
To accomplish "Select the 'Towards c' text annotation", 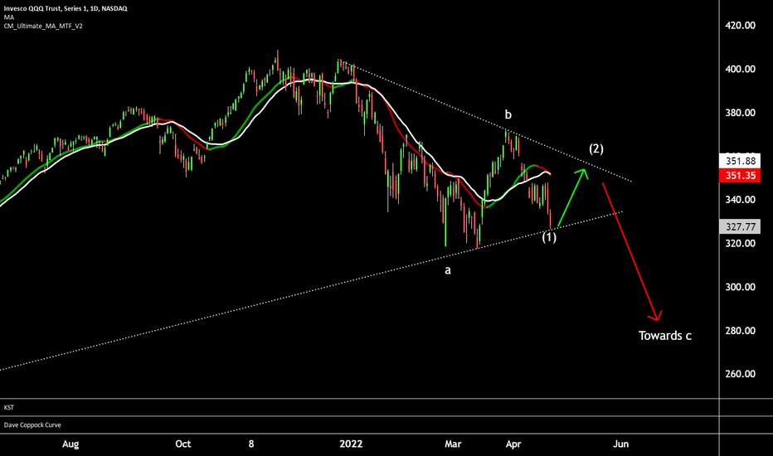I will click(x=665, y=336).
